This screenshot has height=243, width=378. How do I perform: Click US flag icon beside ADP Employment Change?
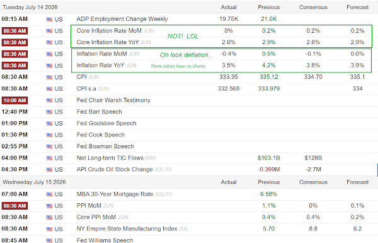pos(49,20)
